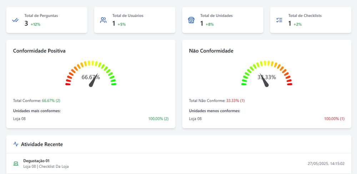This screenshot has width=357, height=174.
Task: Open the Degustação 01 activity entry
Action: click(x=179, y=164)
